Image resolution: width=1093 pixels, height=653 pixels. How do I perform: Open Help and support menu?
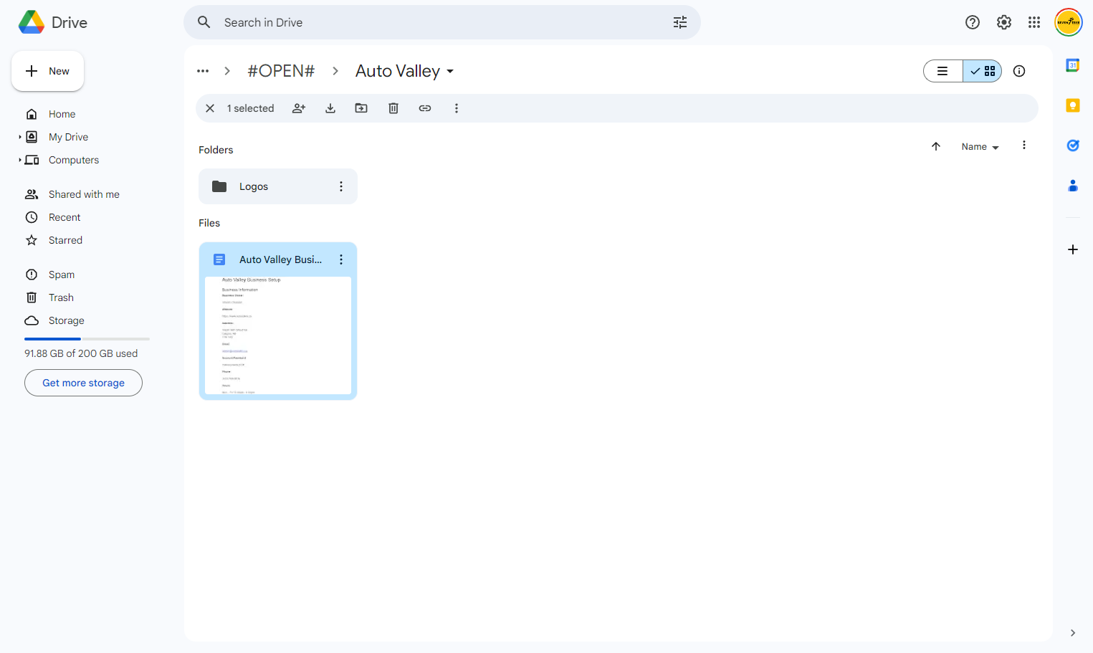coord(973,22)
